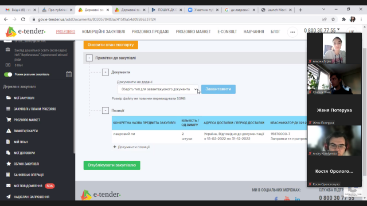This screenshot has width=367, height=206.
Task: Click the Facebook social icon in footer
Action: coord(276,199)
